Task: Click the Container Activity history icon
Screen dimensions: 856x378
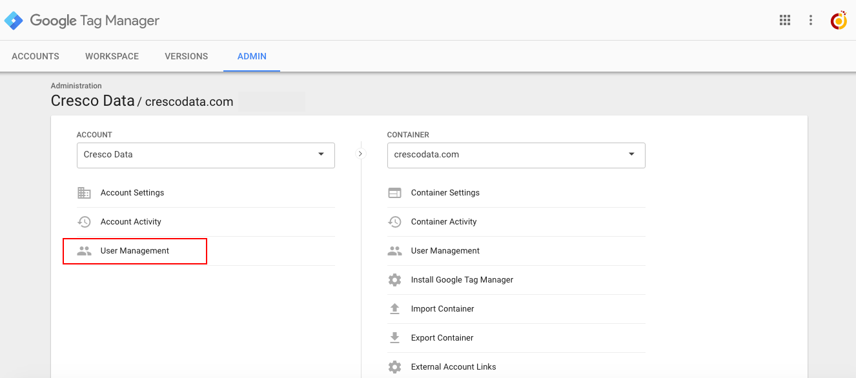Action: (394, 222)
